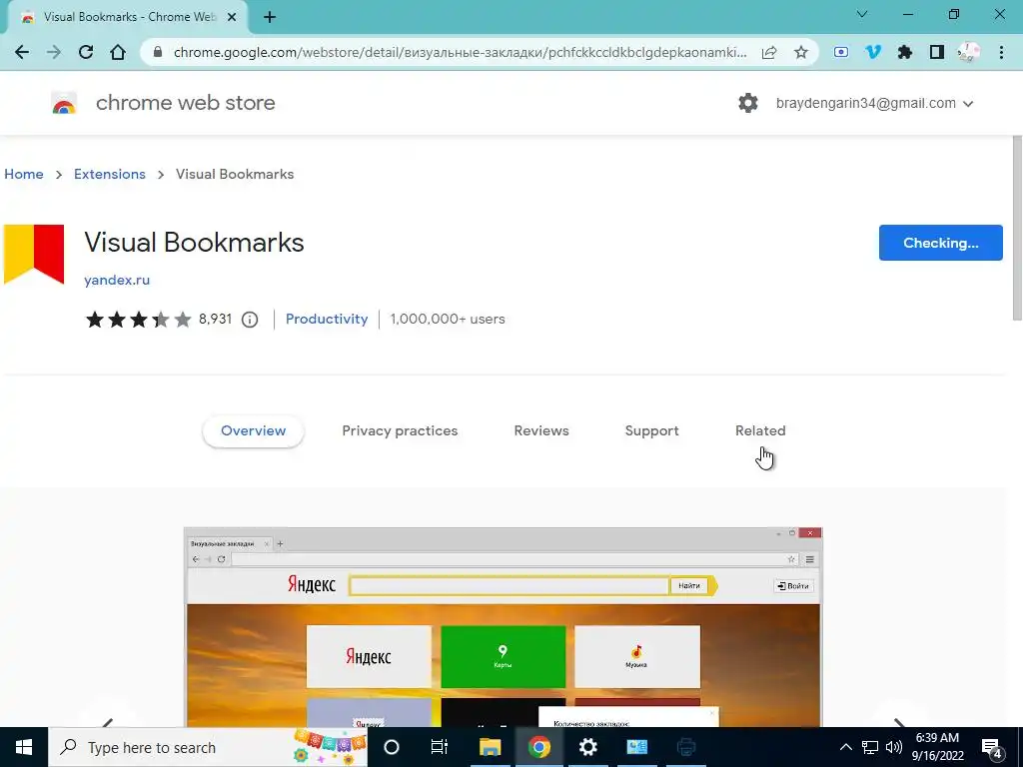
Task: Click the address bar URL
Action: pyautogui.click(x=460, y=52)
